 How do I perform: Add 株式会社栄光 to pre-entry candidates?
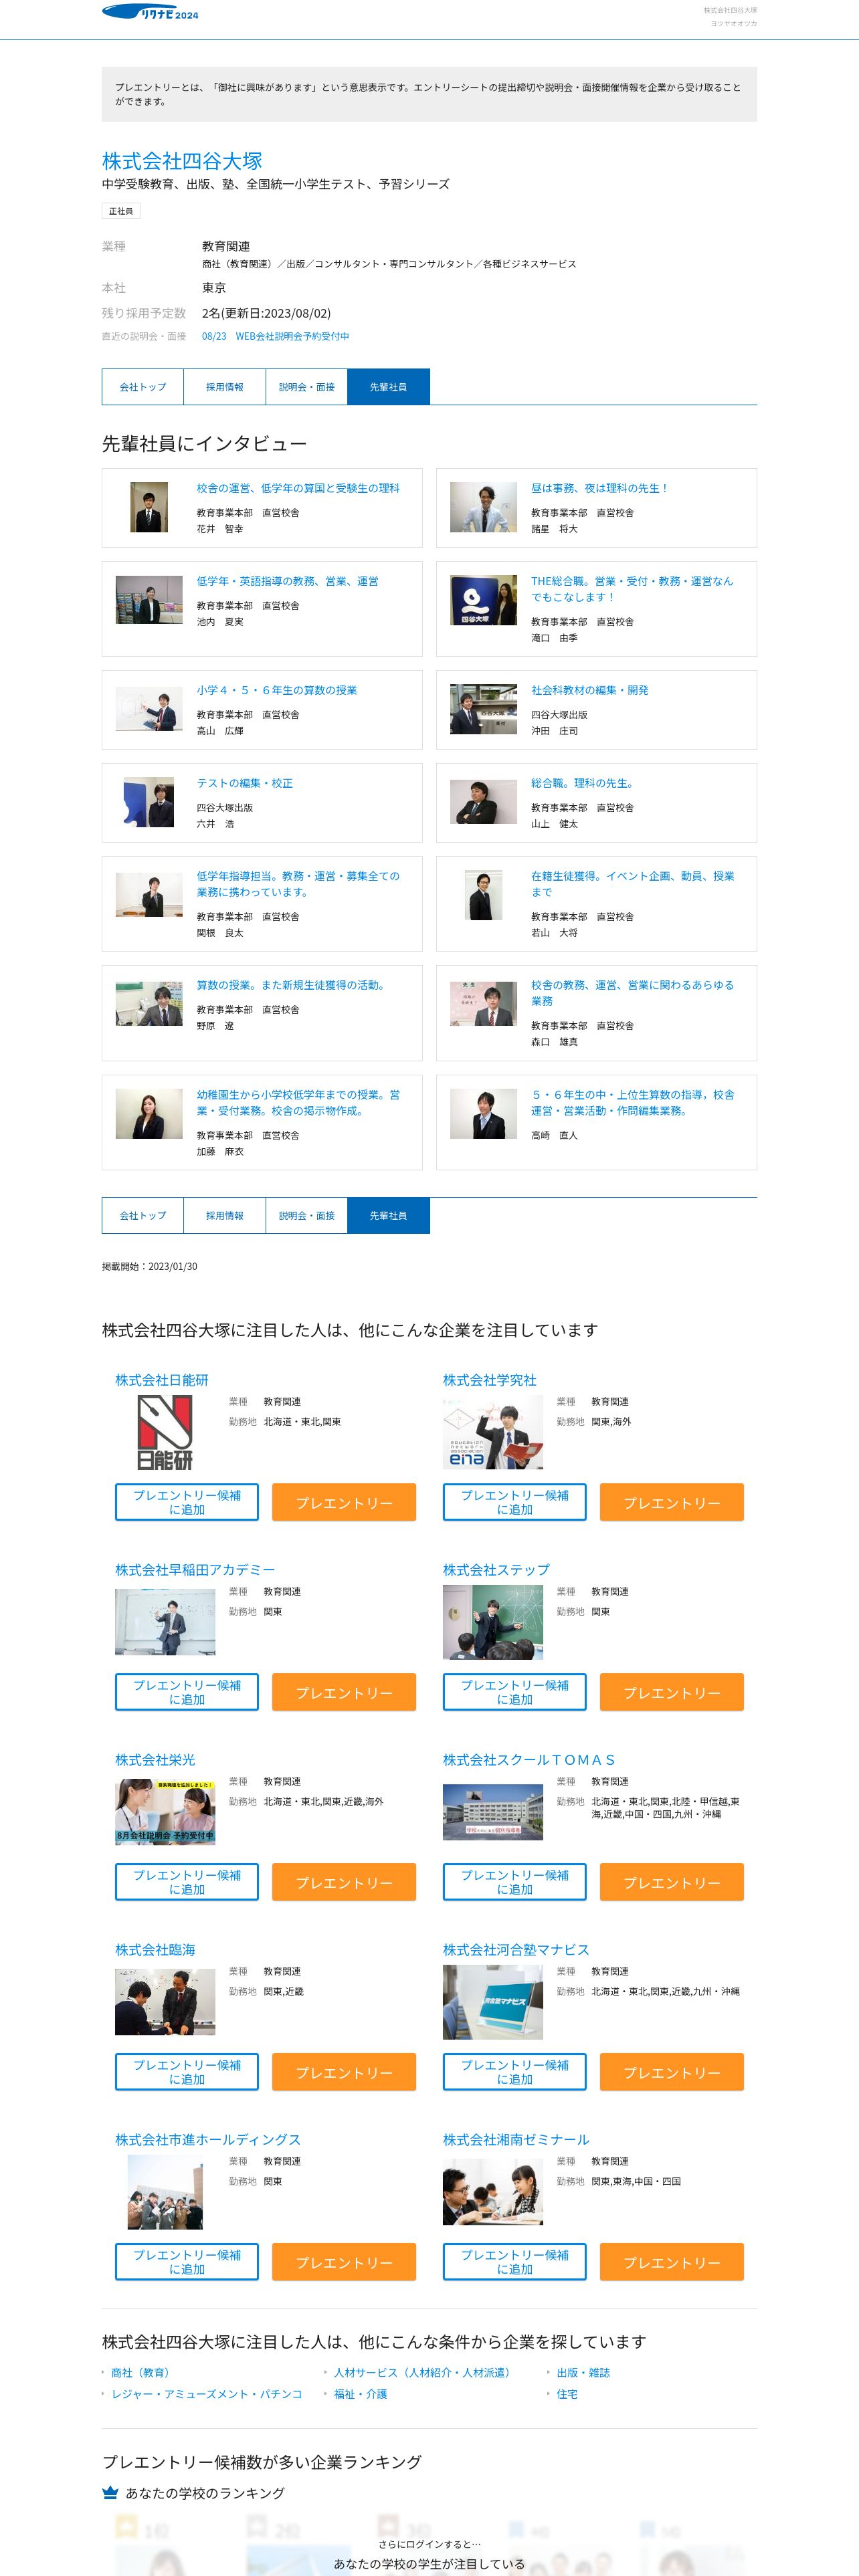[187, 1882]
